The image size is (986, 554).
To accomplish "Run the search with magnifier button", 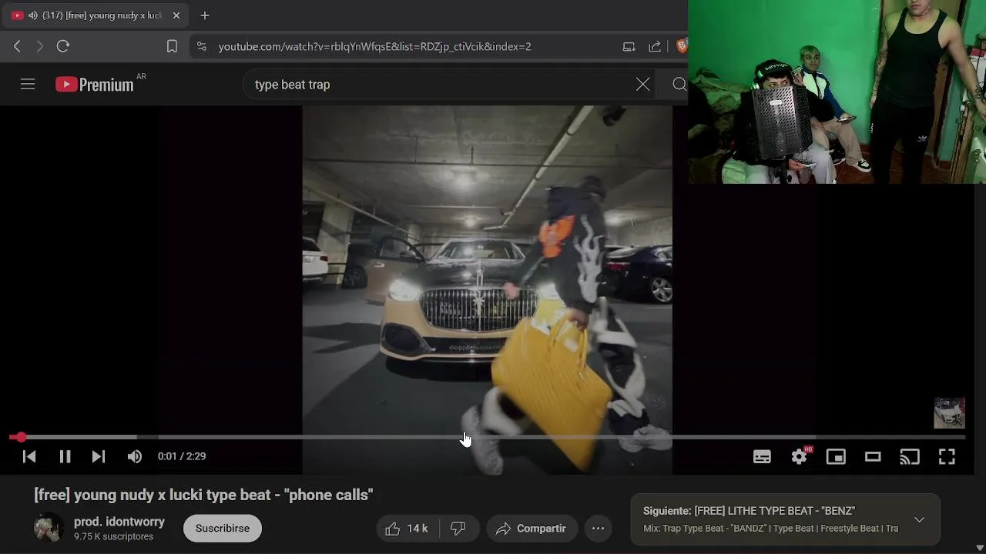I will [679, 85].
